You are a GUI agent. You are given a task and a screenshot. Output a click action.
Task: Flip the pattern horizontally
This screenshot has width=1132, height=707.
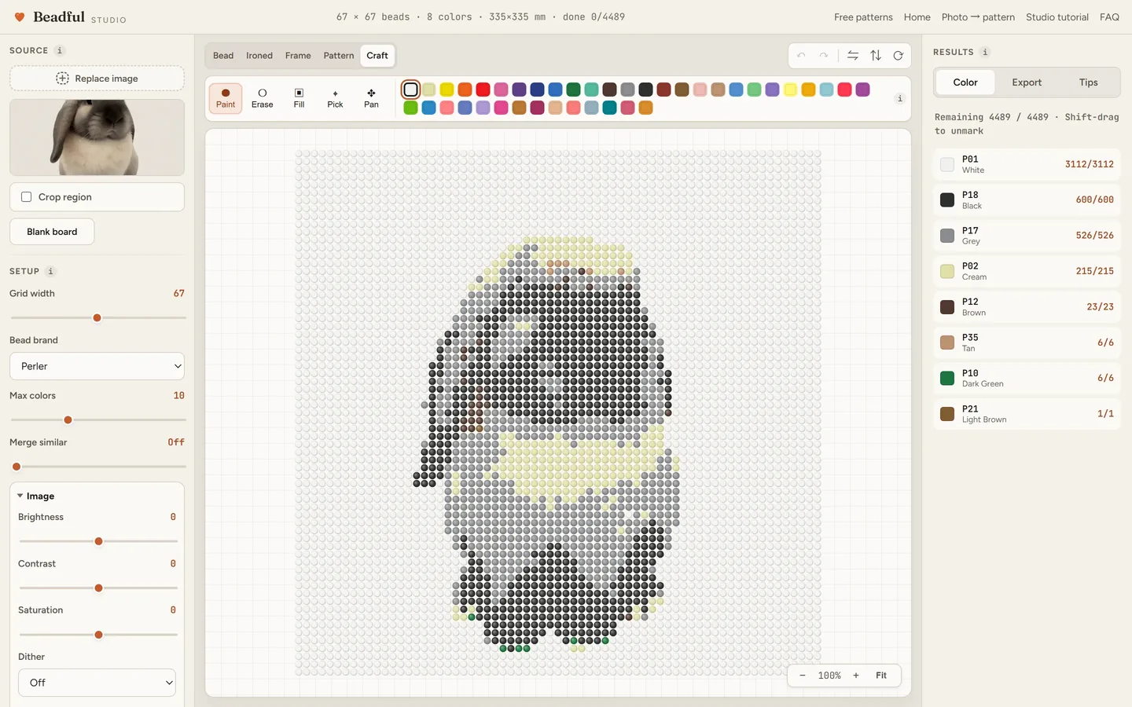(x=853, y=56)
